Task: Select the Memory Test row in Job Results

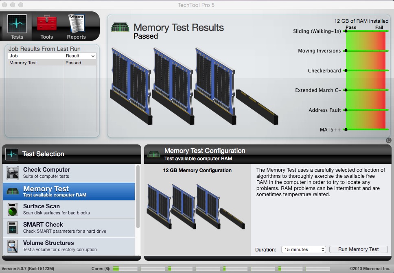Action: [52, 63]
